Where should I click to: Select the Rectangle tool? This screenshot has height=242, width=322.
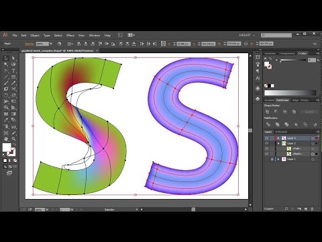[13, 77]
